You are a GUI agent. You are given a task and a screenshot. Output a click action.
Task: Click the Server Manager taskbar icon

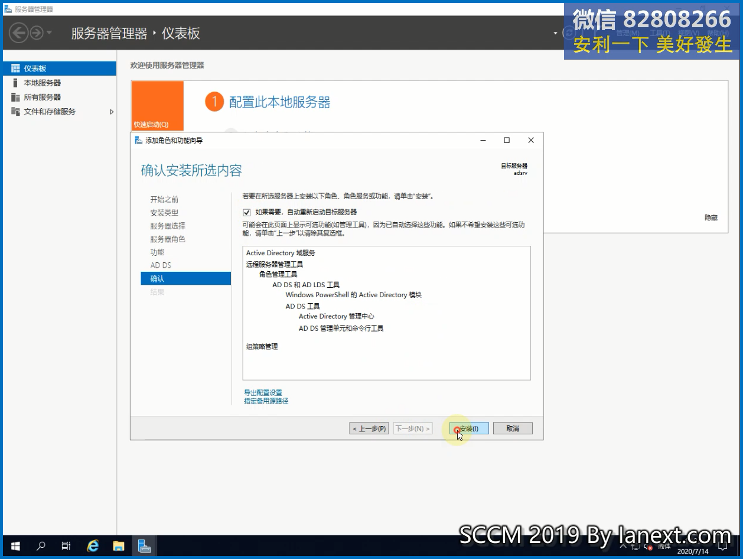[x=144, y=546]
